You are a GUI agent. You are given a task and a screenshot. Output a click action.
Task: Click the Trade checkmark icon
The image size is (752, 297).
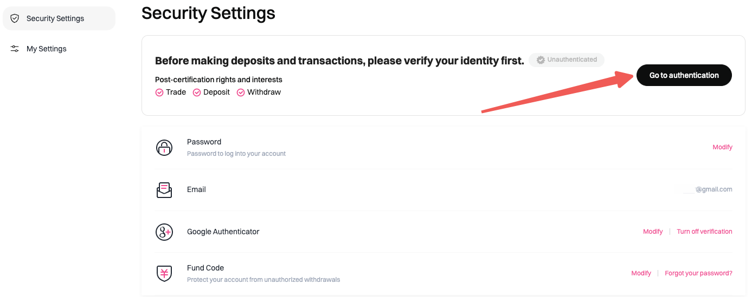159,93
